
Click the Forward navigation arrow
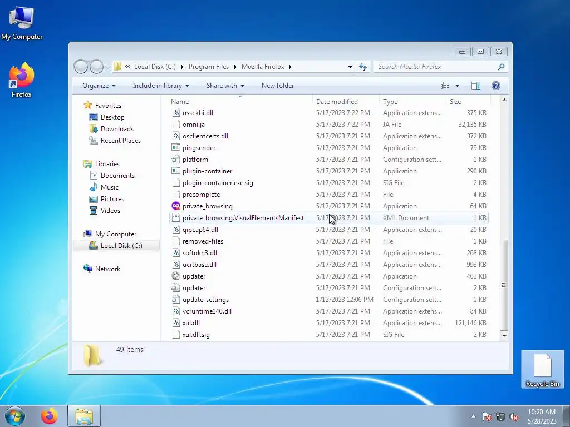tap(96, 67)
